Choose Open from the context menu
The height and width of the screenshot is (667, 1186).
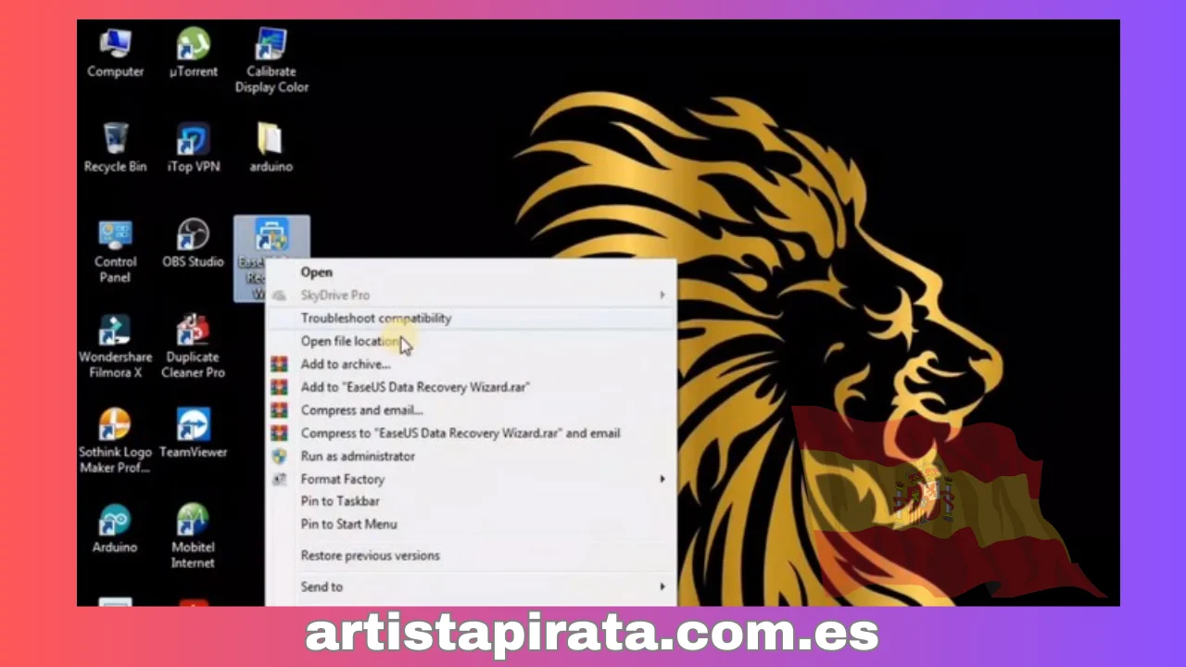pyautogui.click(x=317, y=272)
